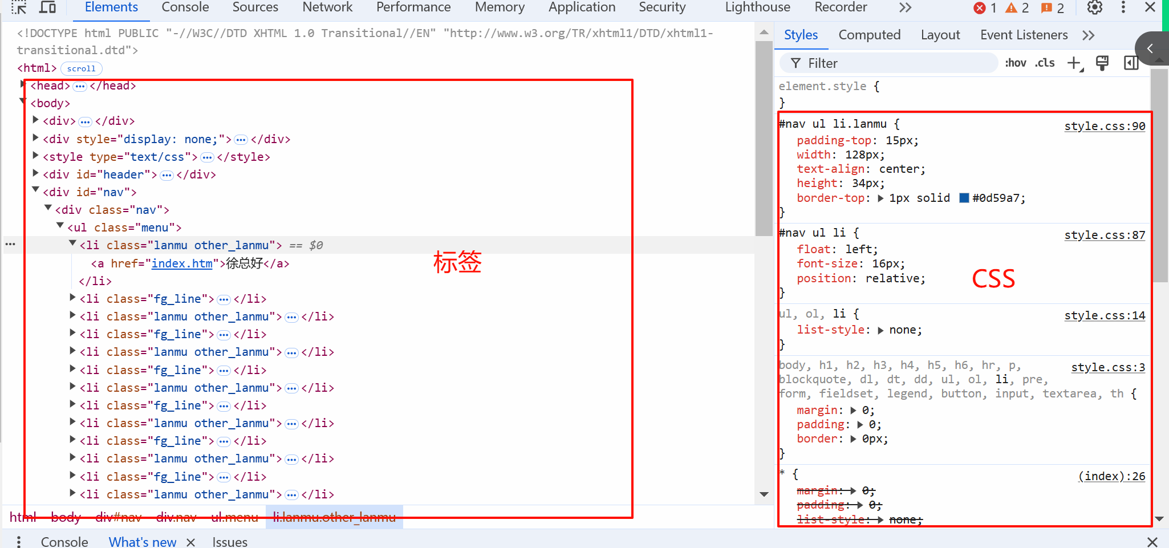The height and width of the screenshot is (548, 1169).
Task: Open actions menu for selected li node
Action: 10,244
